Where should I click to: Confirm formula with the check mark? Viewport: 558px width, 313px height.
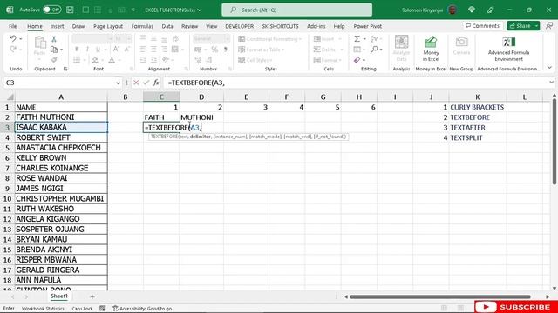click(146, 83)
